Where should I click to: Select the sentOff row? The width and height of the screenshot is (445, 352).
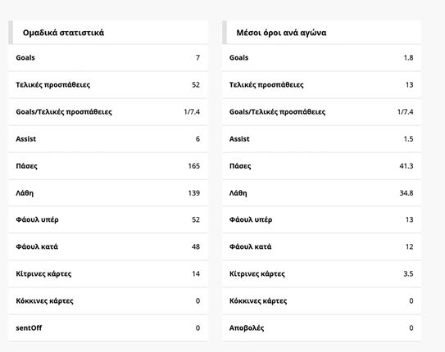click(x=108, y=328)
